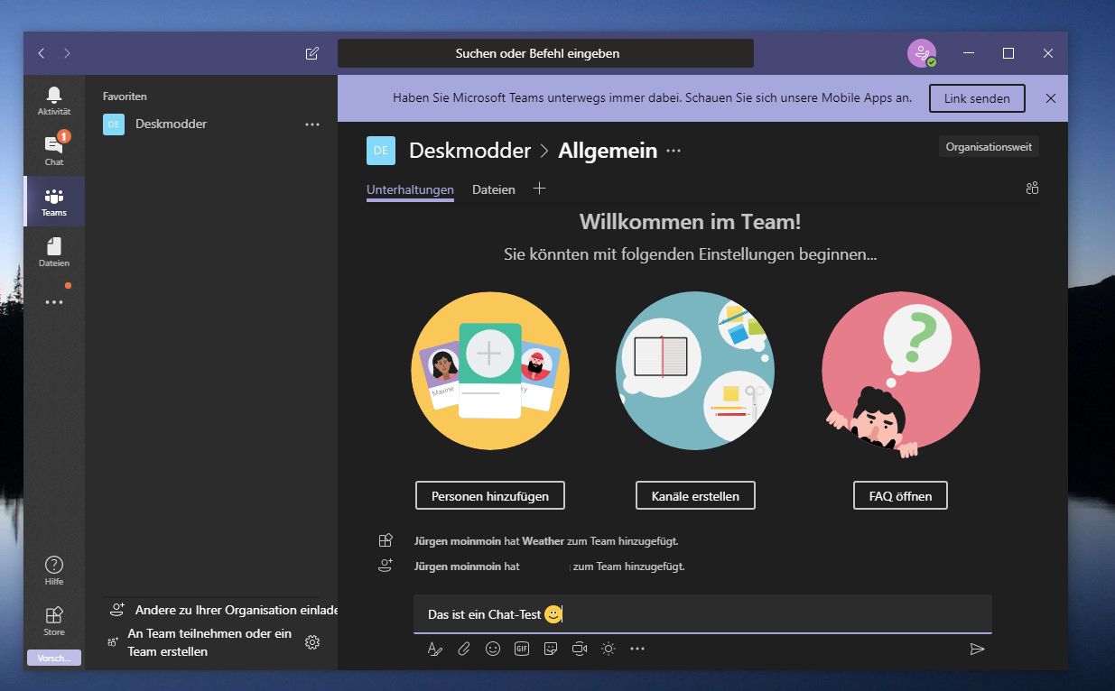1115x691 pixels.
Task: Click the 'Kanäle erstellen' button
Action: pyautogui.click(x=695, y=495)
